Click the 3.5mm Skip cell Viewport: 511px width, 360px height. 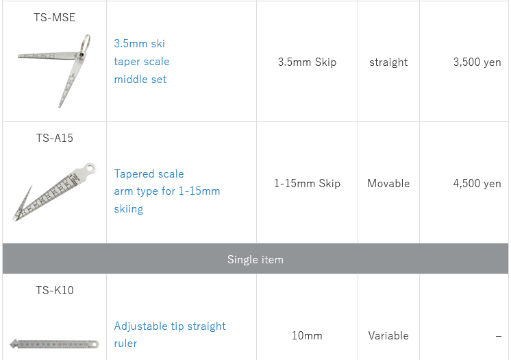coord(307,62)
